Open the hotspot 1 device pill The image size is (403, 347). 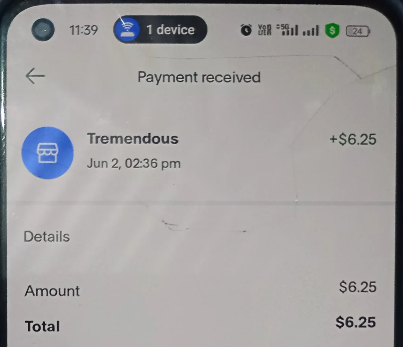[x=160, y=30]
